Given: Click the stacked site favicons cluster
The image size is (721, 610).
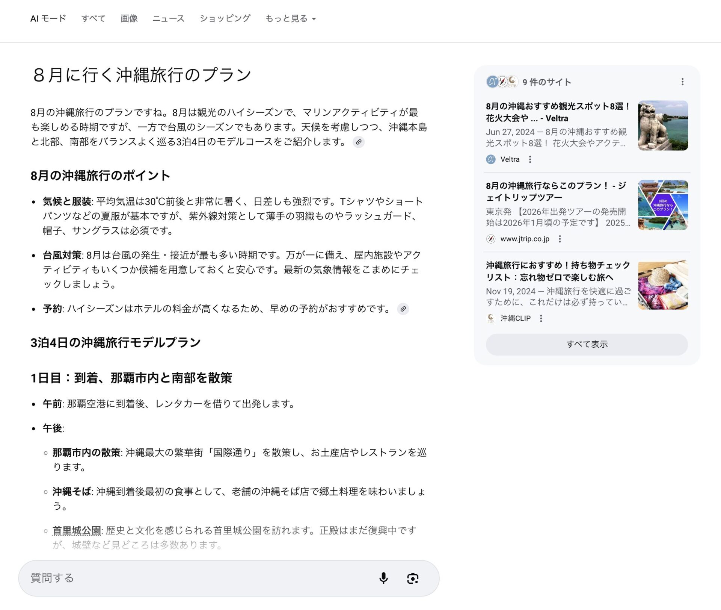Looking at the screenshot, I should coord(502,82).
